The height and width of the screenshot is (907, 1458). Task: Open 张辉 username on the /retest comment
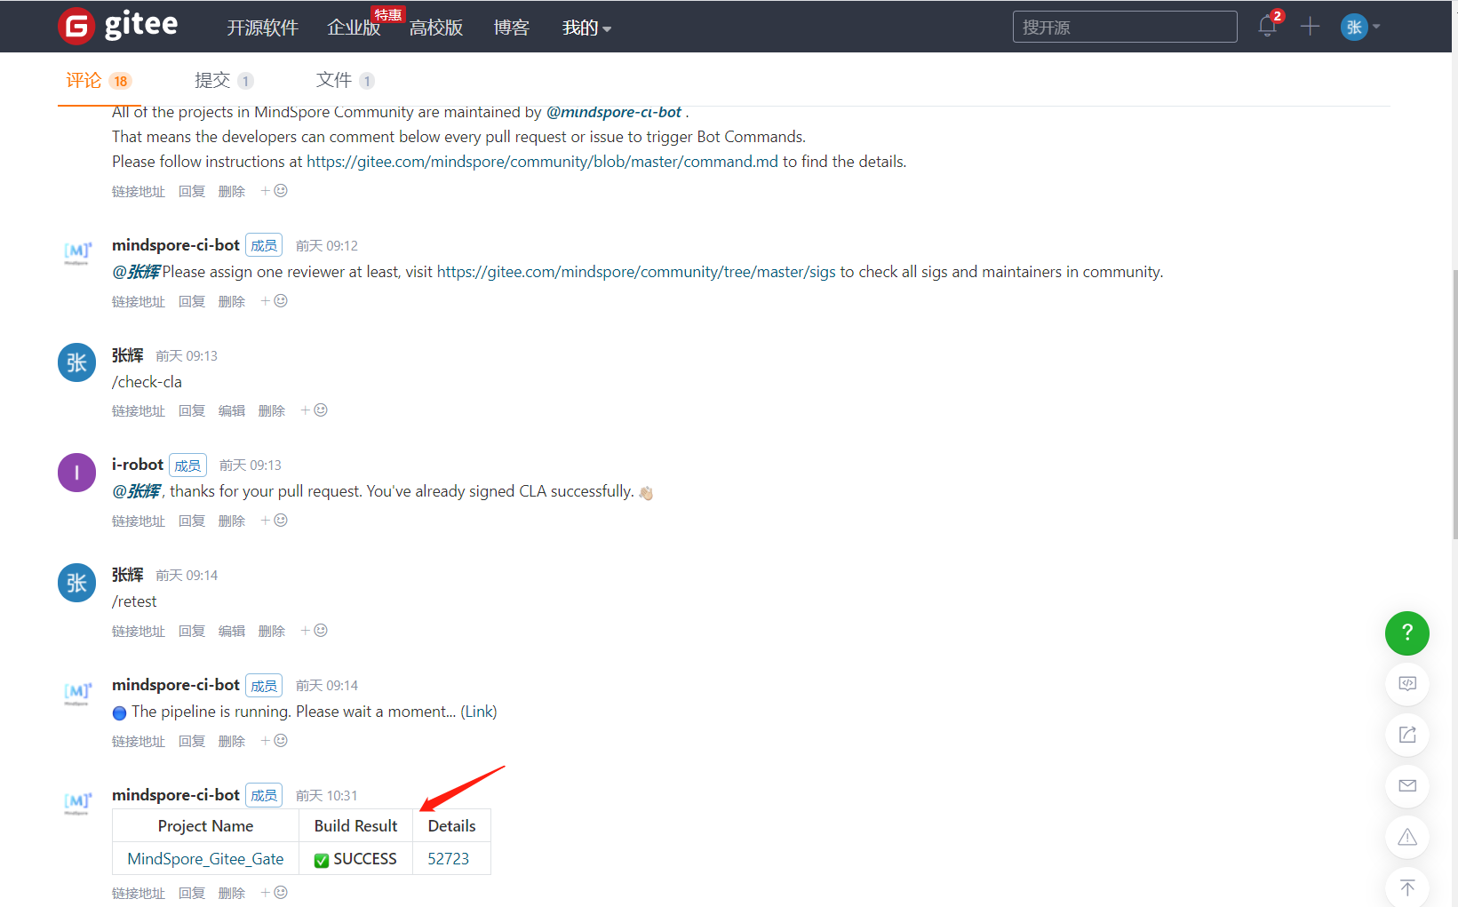[x=128, y=575]
